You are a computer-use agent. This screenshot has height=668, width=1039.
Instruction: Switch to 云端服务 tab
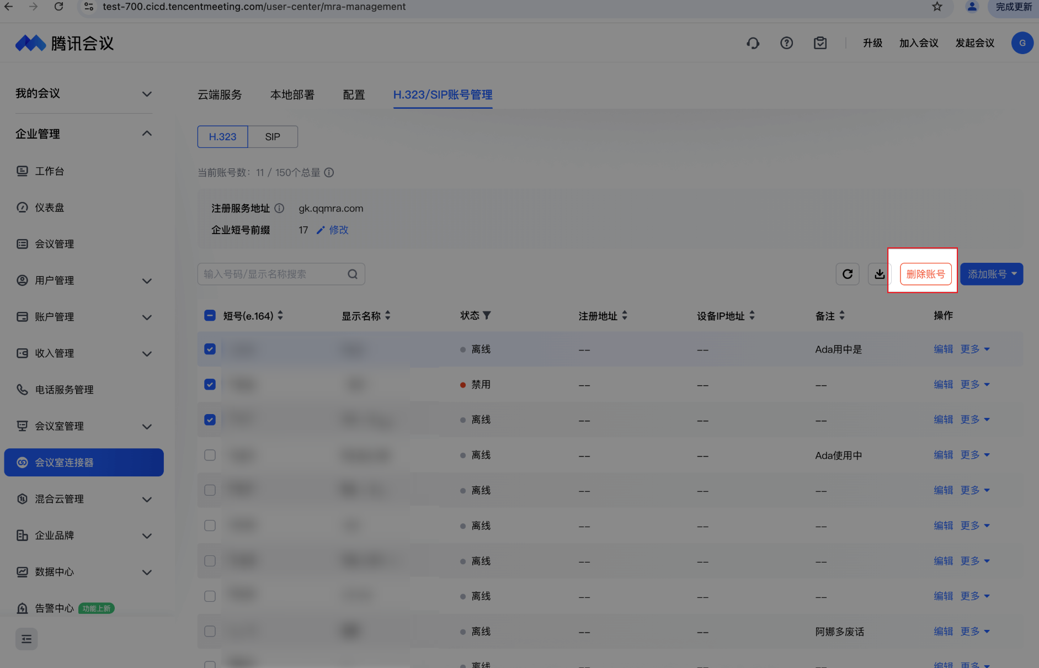click(x=220, y=94)
